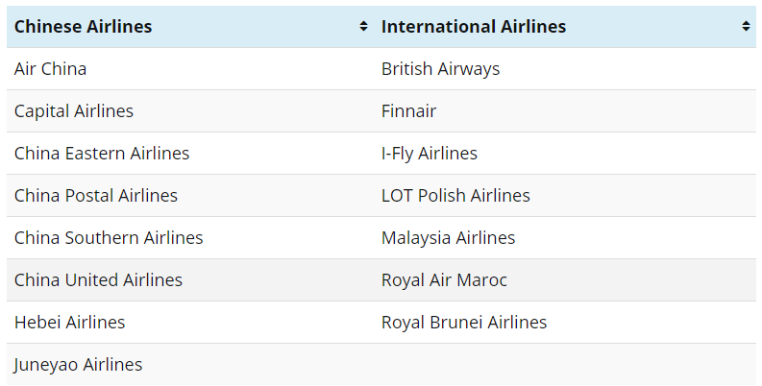The height and width of the screenshot is (386, 762).
Task: Click sort arrows in International Airlines column
Action: (746, 26)
